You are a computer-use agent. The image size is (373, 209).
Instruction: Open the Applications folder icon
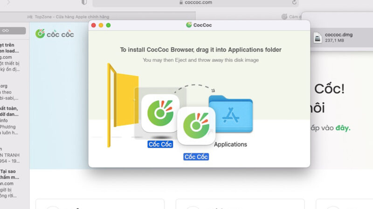230,114
